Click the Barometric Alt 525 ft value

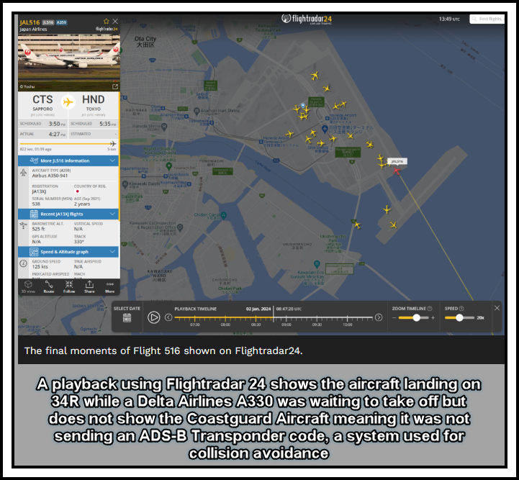click(38, 229)
